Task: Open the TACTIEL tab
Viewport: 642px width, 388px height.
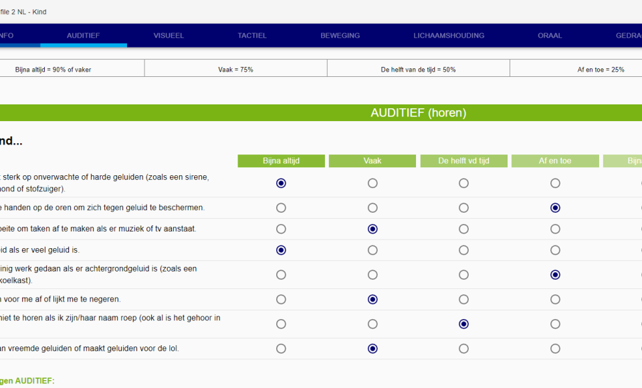Action: tap(252, 35)
